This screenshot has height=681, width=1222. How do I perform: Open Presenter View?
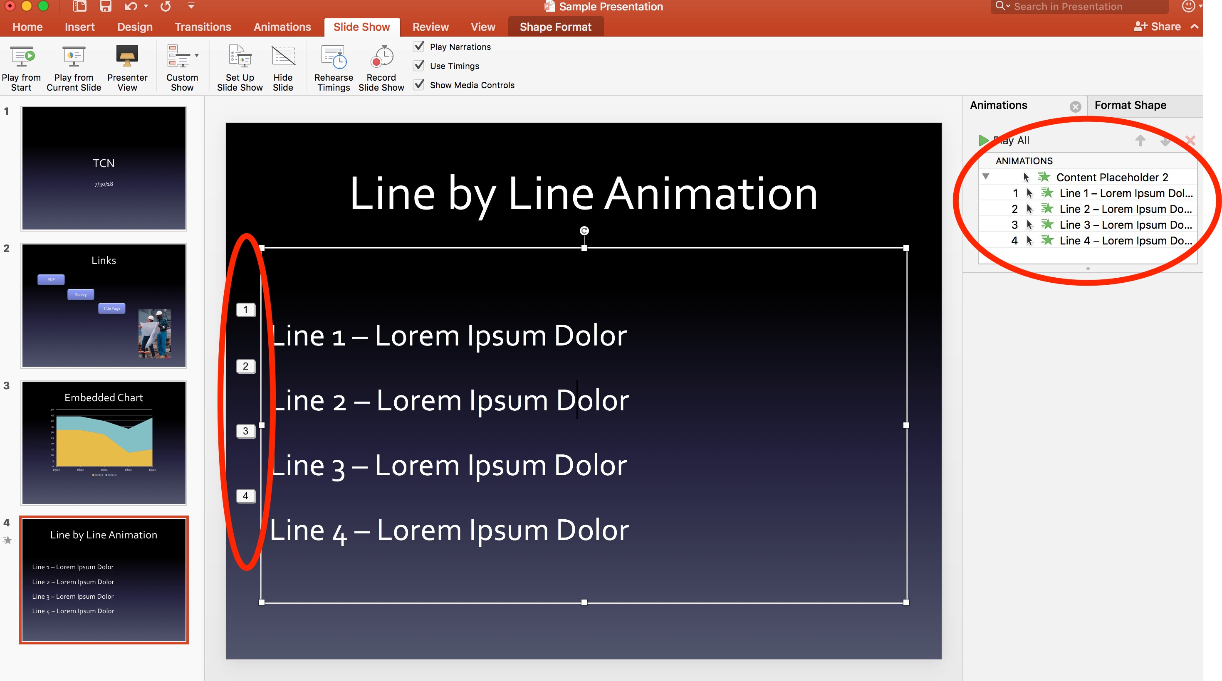(127, 67)
